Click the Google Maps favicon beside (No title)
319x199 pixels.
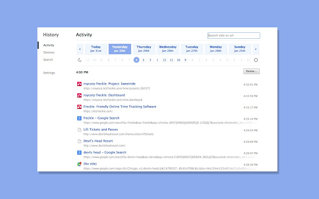(x=79, y=164)
